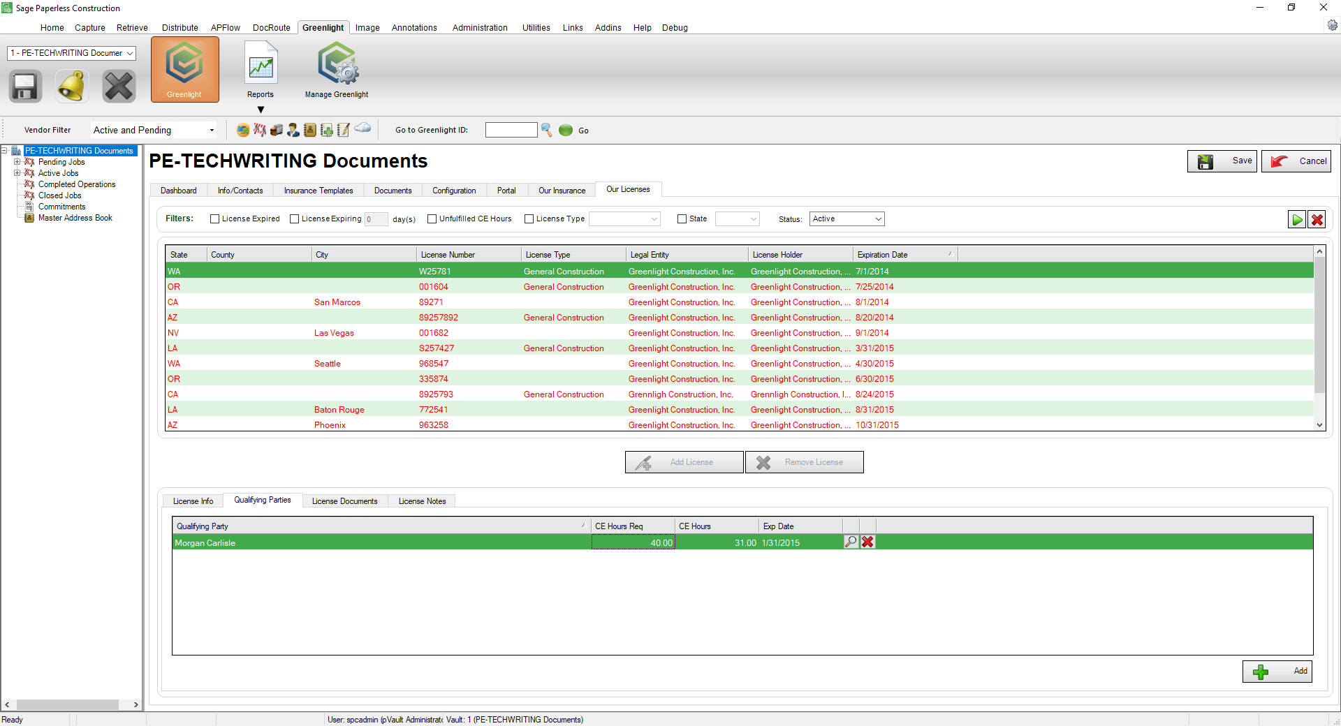Switch to the License Documents tab
This screenshot has width=1341, height=726.
[x=345, y=501]
